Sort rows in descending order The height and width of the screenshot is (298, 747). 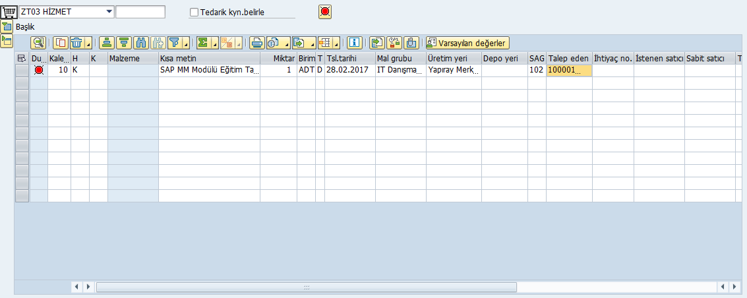pyautogui.click(x=124, y=43)
